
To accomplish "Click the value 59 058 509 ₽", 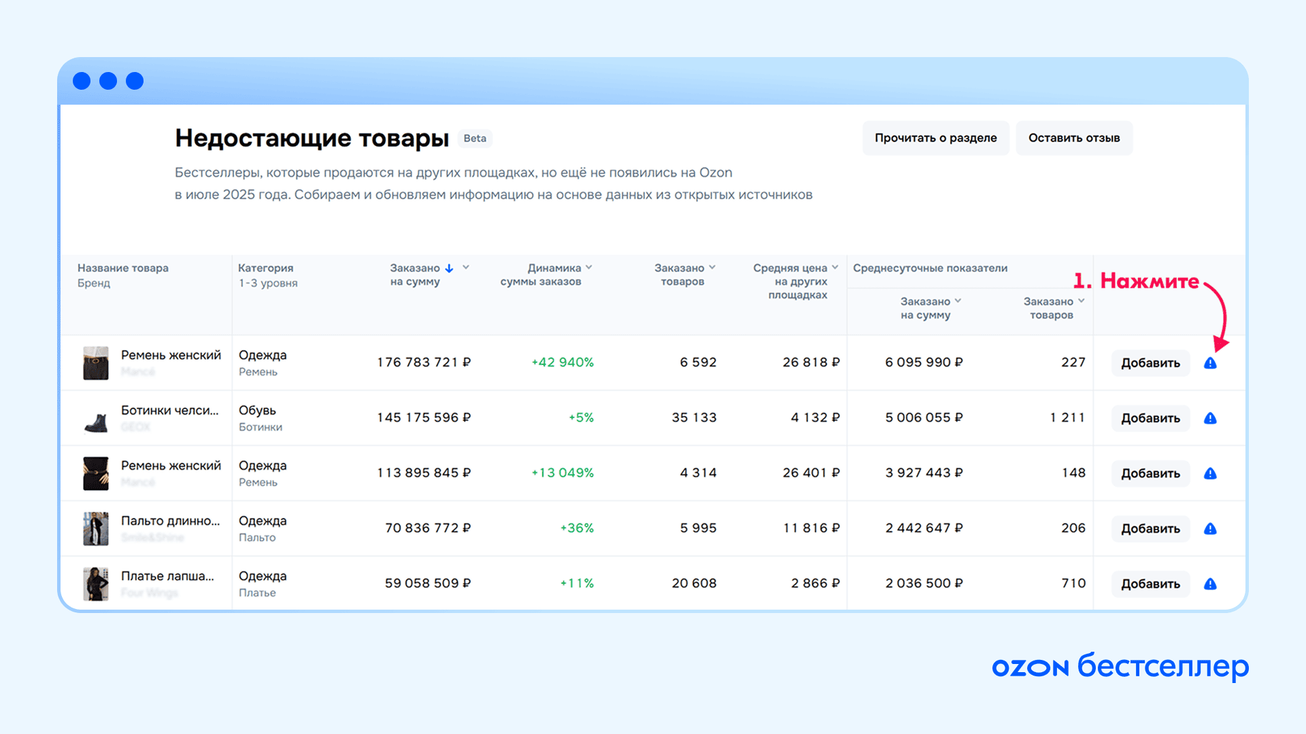I will click(428, 583).
